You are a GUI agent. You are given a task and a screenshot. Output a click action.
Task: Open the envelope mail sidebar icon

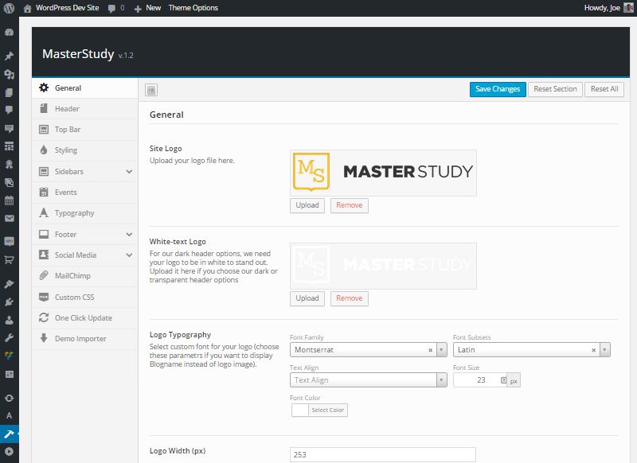9,218
